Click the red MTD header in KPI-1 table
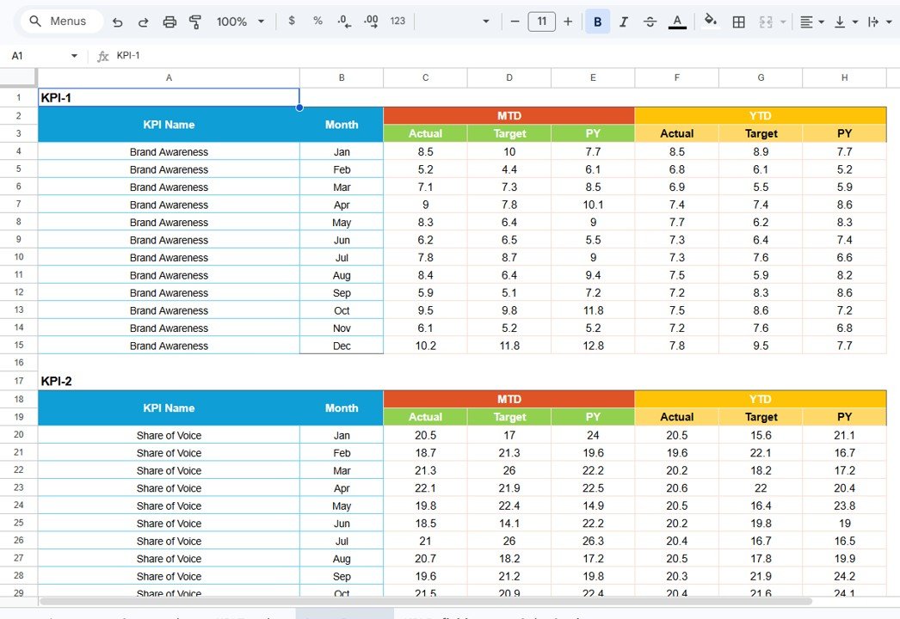This screenshot has width=900, height=619. [509, 116]
